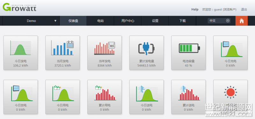255x119 pixels.
Task: Open the 中文 language selector
Action: (x=219, y=21)
